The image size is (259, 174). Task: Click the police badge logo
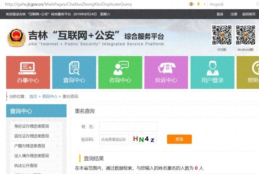(x=17, y=37)
